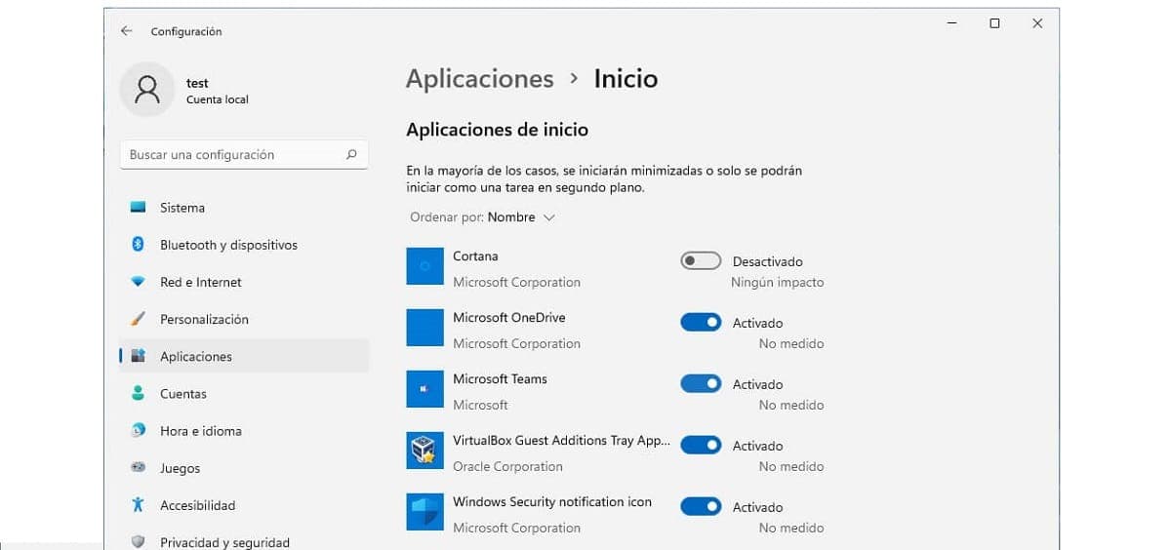The width and height of the screenshot is (1171, 550).
Task: Click the Hora e idioma globe icon
Action: pos(138,430)
